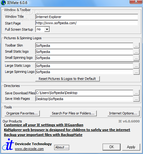Screen dimensions: 143x154
Task: Browse for Small Static logo file
Action: coord(136,52)
